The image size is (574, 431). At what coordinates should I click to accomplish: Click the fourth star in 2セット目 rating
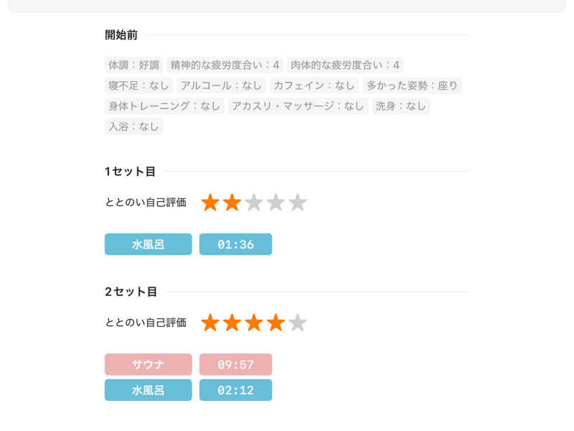[276, 323]
